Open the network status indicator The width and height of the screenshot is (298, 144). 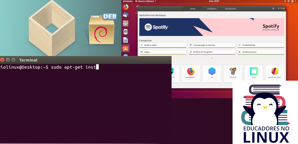coord(285,1)
